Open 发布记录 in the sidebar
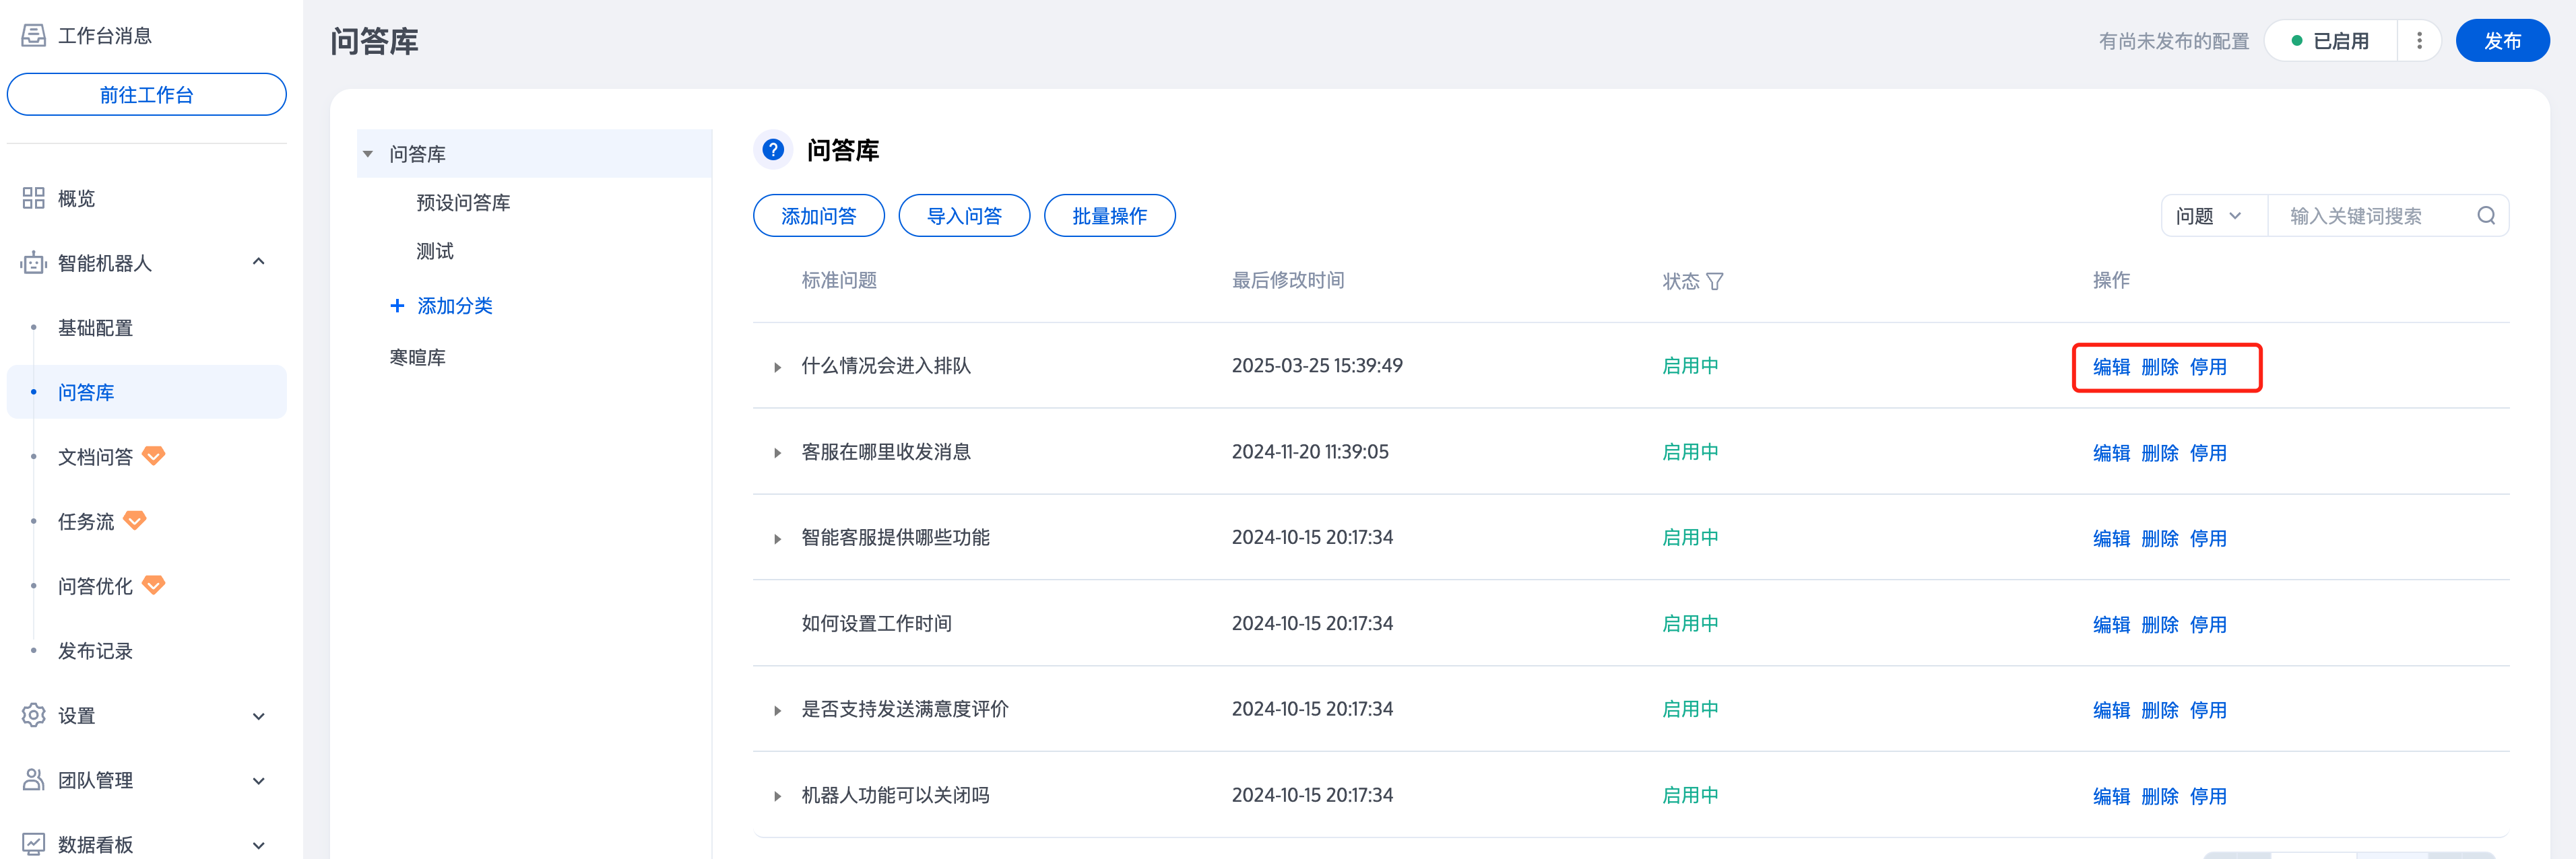Viewport: 2576px width, 859px height. [x=95, y=651]
